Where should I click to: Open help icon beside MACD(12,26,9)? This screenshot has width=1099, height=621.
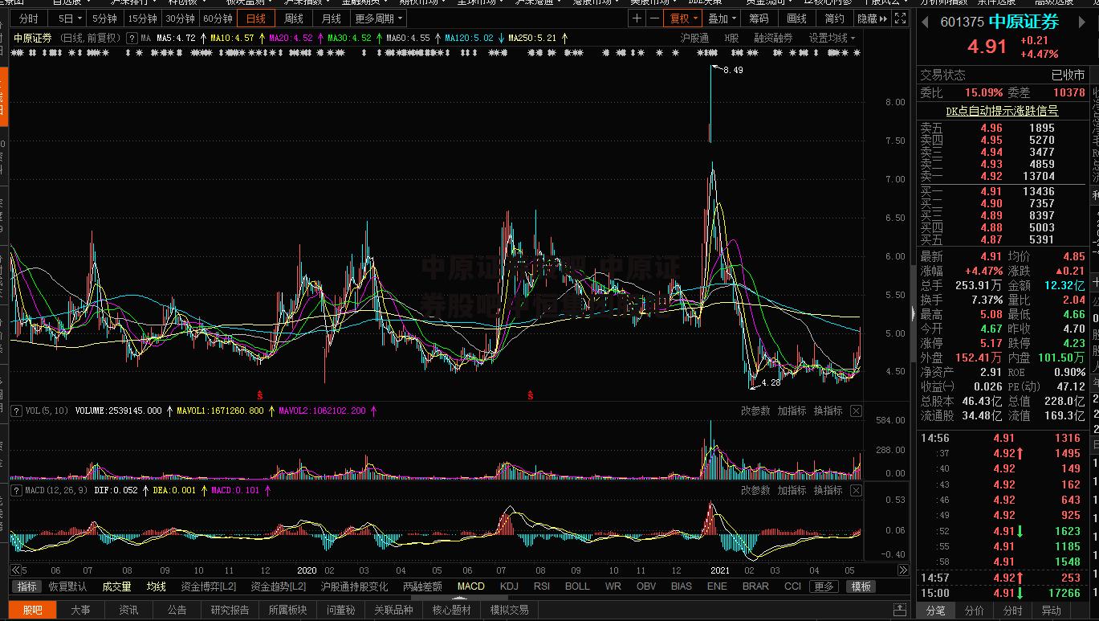pyautogui.click(x=17, y=489)
